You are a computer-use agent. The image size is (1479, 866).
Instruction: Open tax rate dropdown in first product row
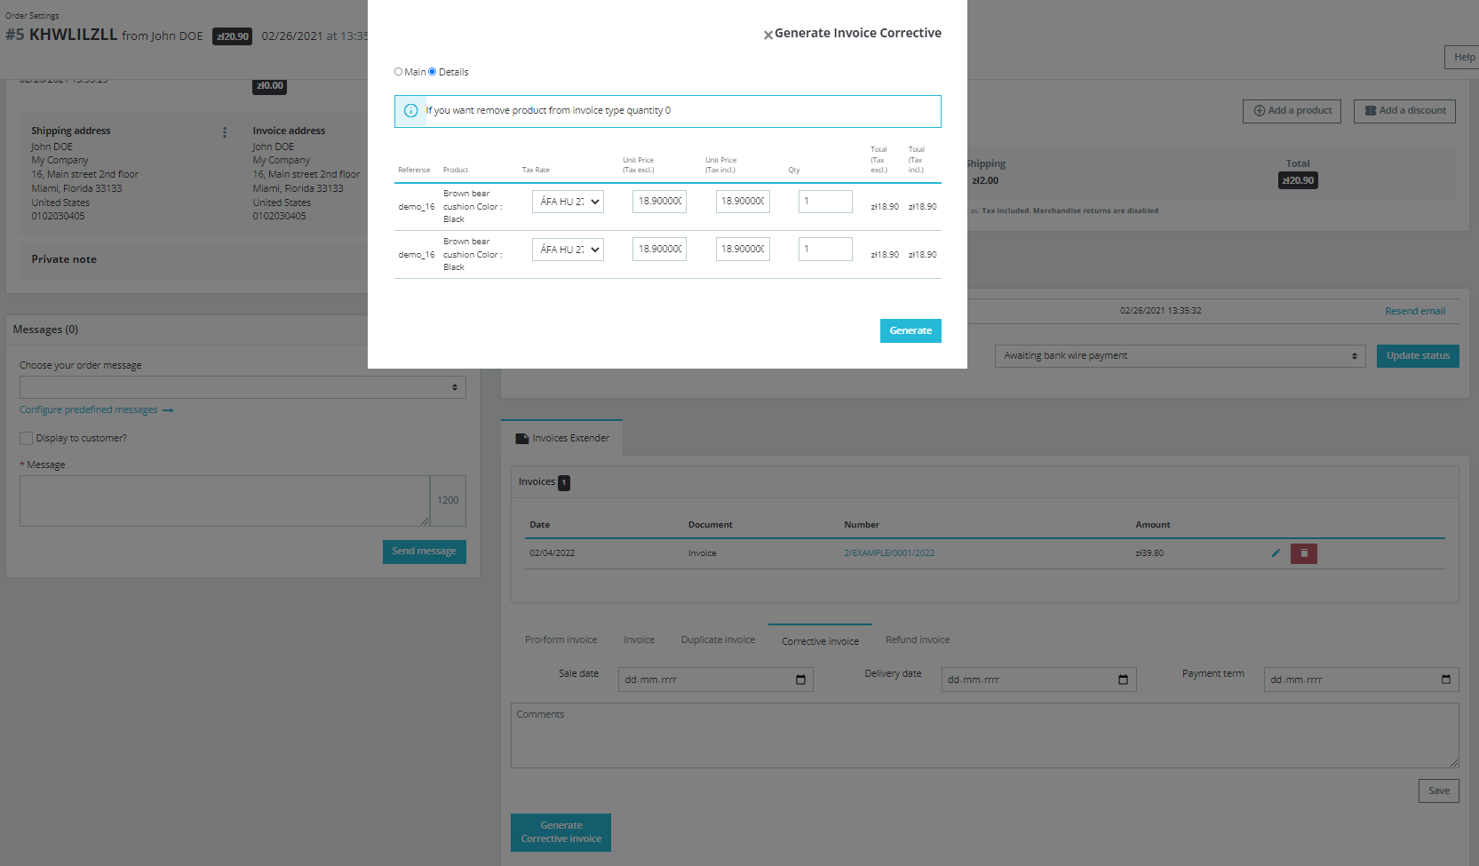coord(568,202)
